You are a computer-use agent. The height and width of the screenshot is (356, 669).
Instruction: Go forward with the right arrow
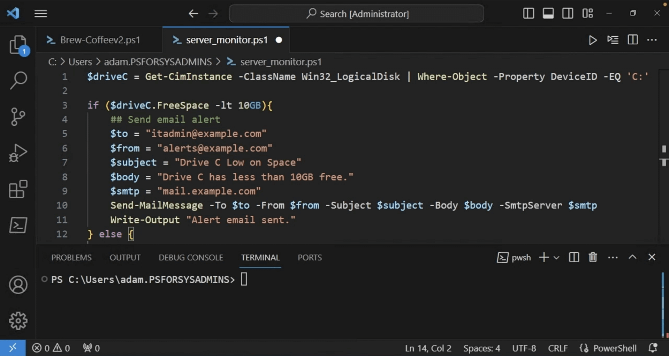pyautogui.click(x=213, y=14)
